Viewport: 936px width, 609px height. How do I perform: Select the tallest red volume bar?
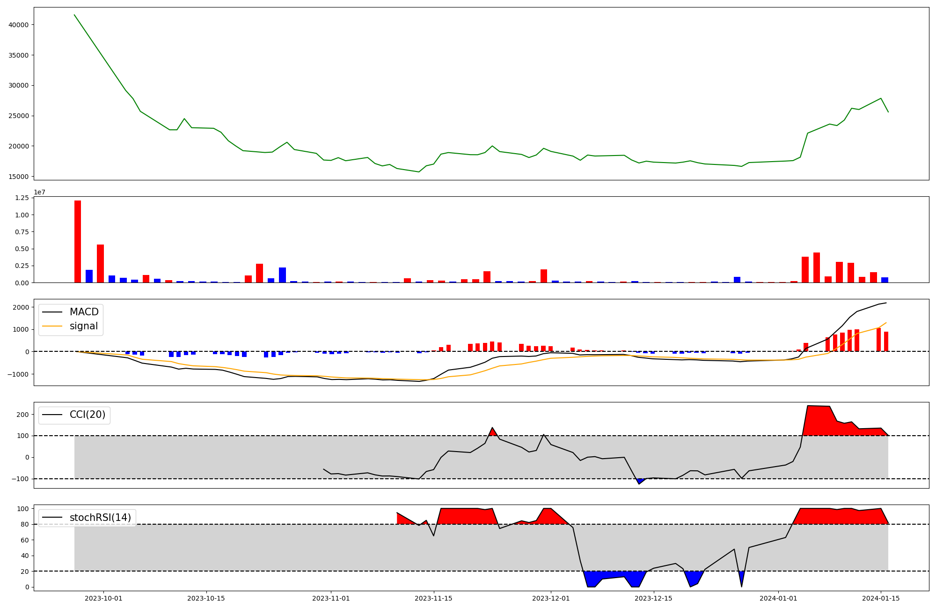(78, 241)
